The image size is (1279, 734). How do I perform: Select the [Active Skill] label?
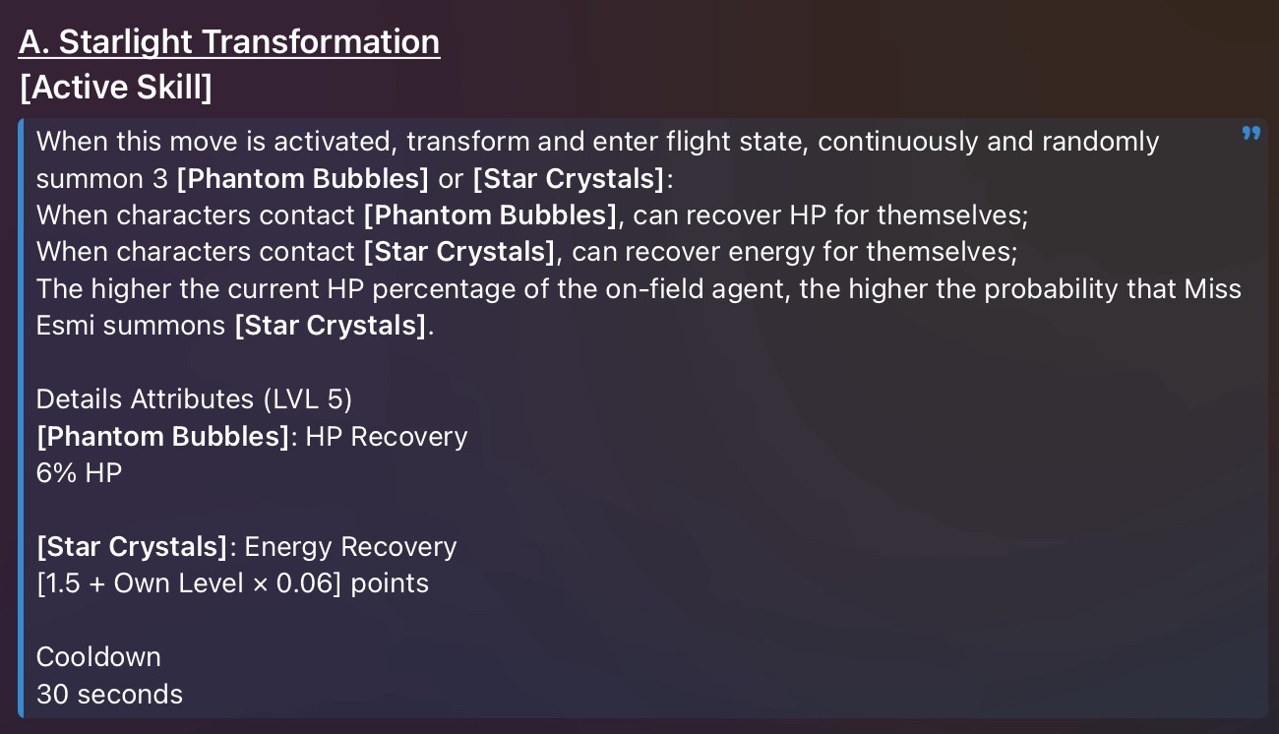coord(115,88)
